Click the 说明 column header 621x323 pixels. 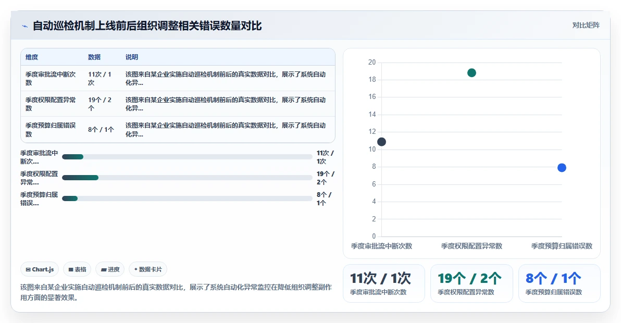click(132, 57)
